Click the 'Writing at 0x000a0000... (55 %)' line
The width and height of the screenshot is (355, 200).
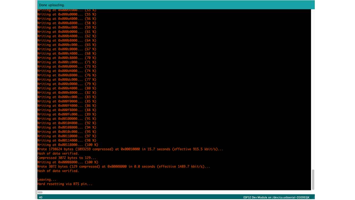tap(67, 14)
